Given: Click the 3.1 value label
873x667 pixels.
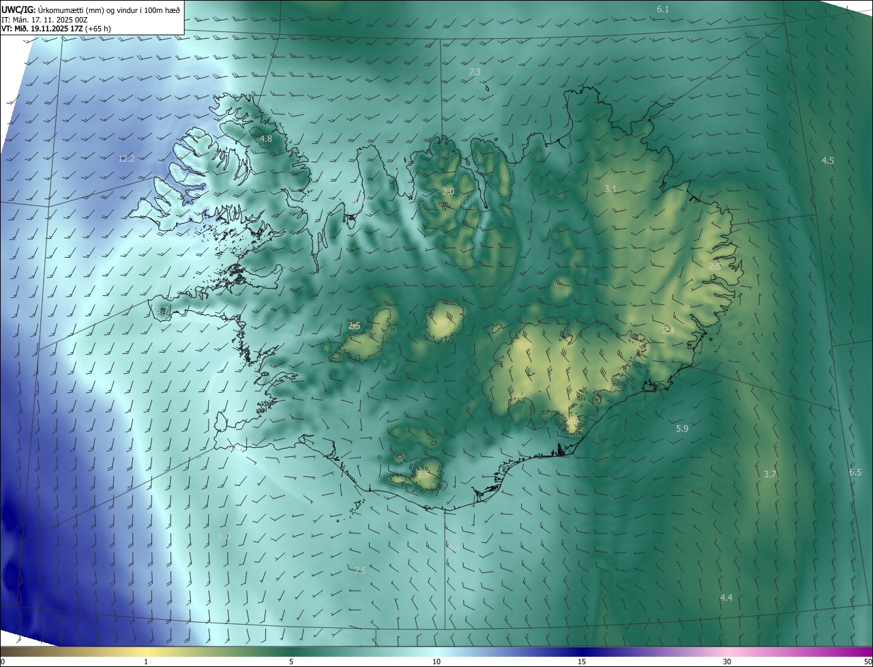Looking at the screenshot, I should pos(610,188).
